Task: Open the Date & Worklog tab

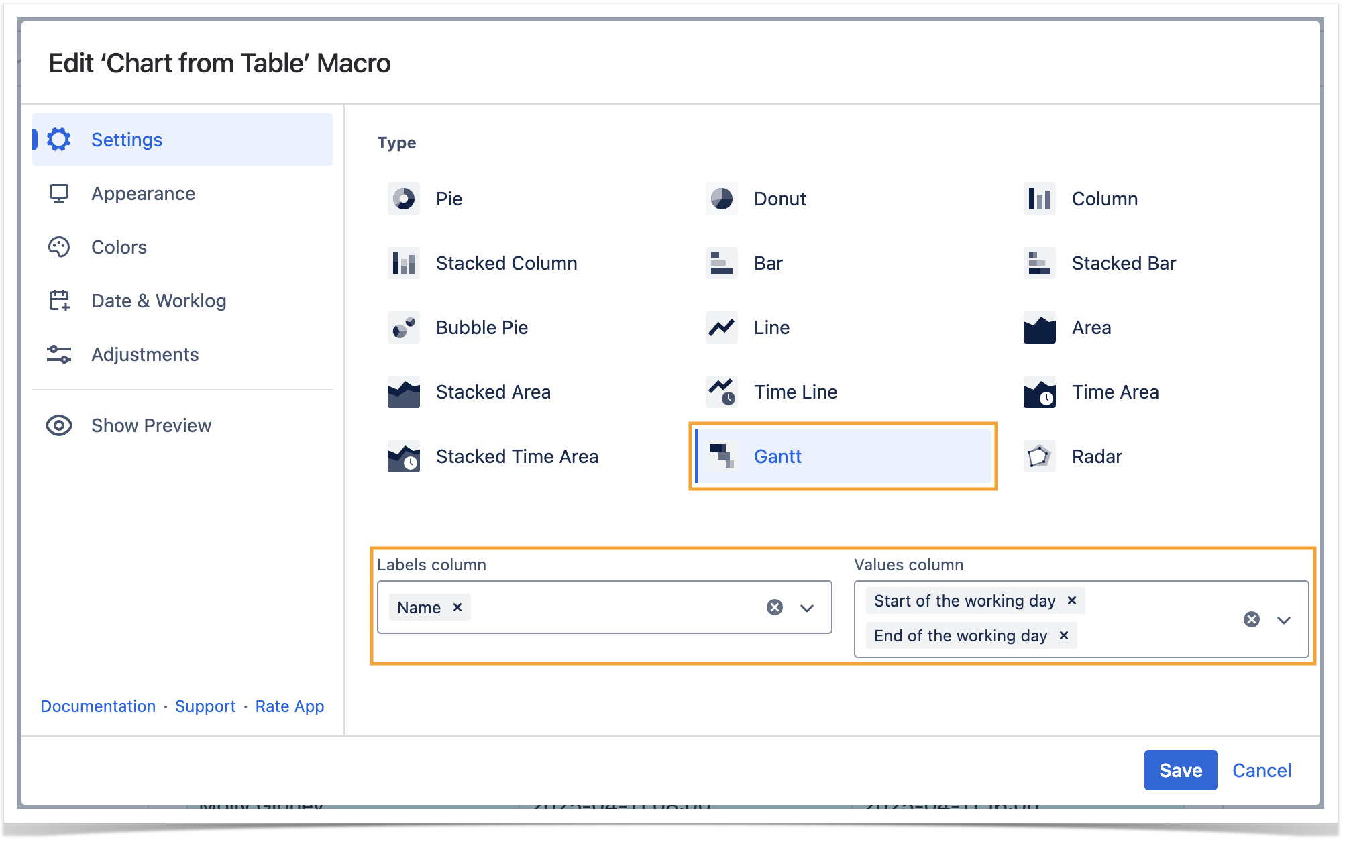Action: [x=158, y=301]
